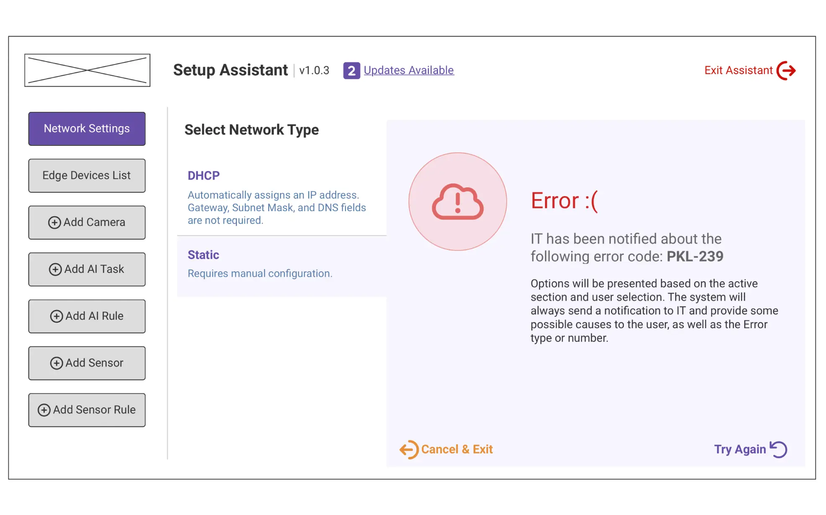This screenshot has width=826, height=515.
Task: Open Network Settings in the sidebar
Action: coord(87,129)
